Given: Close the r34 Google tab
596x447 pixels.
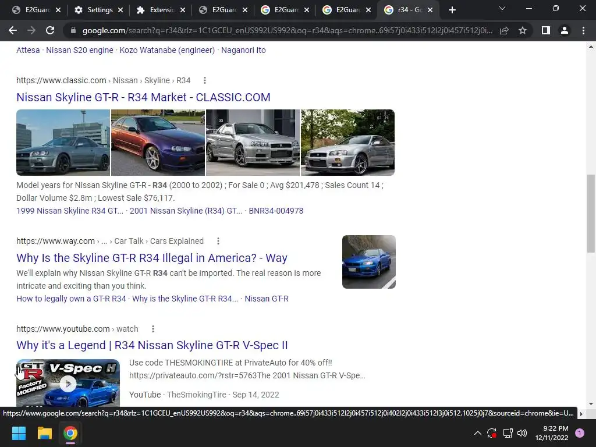Looking at the screenshot, I should pyautogui.click(x=430, y=10).
